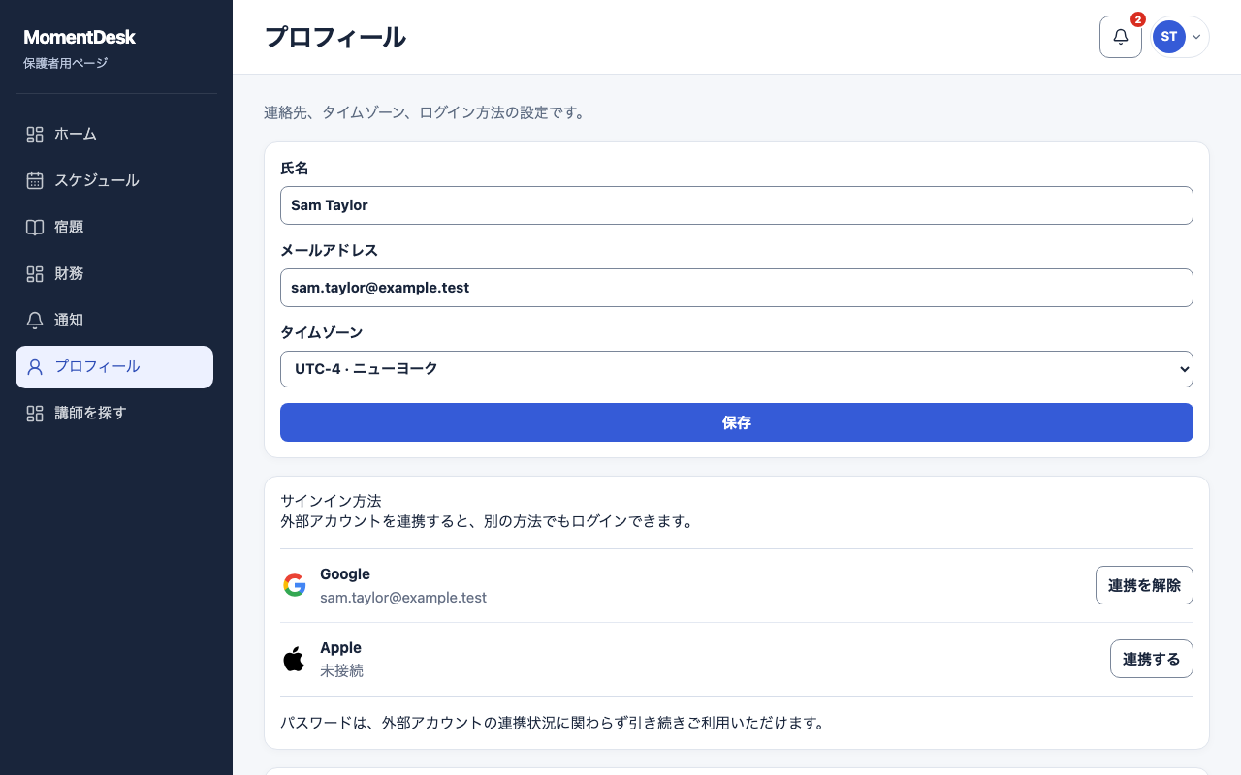
Task: Click the note beginning パスワードは、外部アカウント
Action: tap(553, 723)
